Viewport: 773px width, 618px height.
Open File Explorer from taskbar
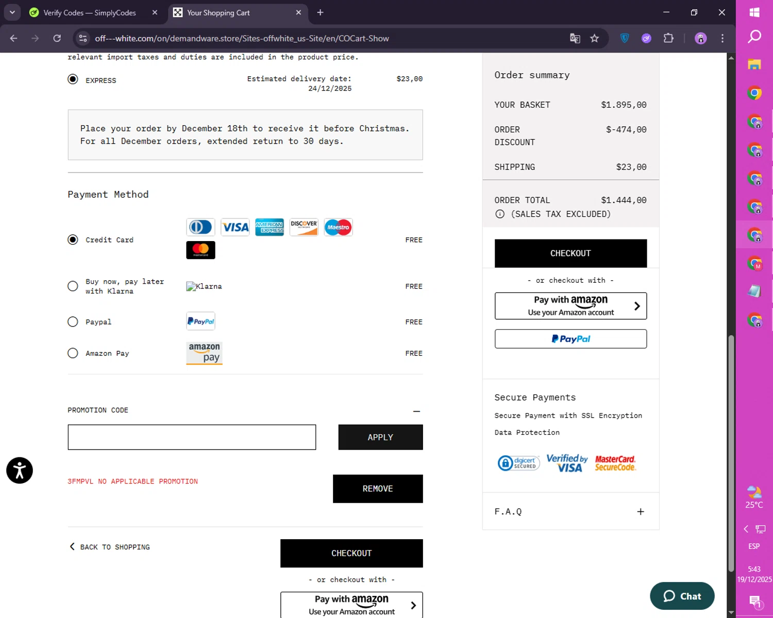tap(754, 64)
